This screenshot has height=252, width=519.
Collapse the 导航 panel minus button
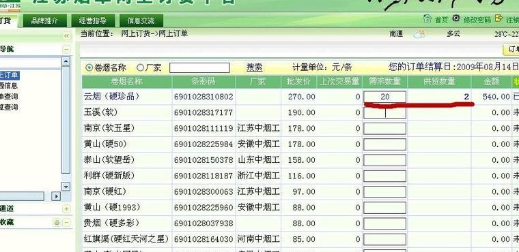[66, 50]
